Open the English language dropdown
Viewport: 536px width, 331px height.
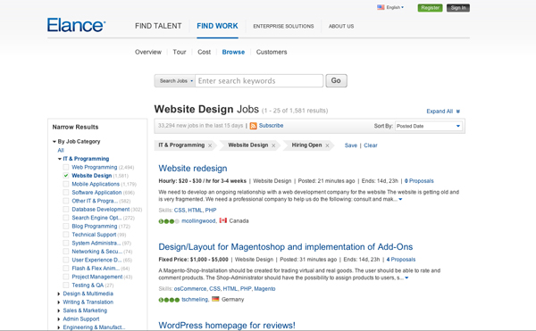(395, 7)
